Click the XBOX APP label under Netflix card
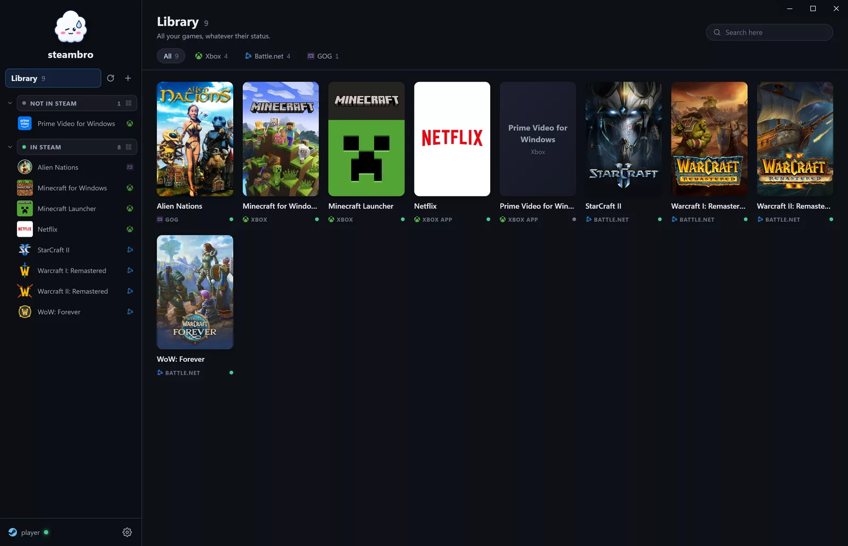The width and height of the screenshot is (848, 546). point(437,220)
